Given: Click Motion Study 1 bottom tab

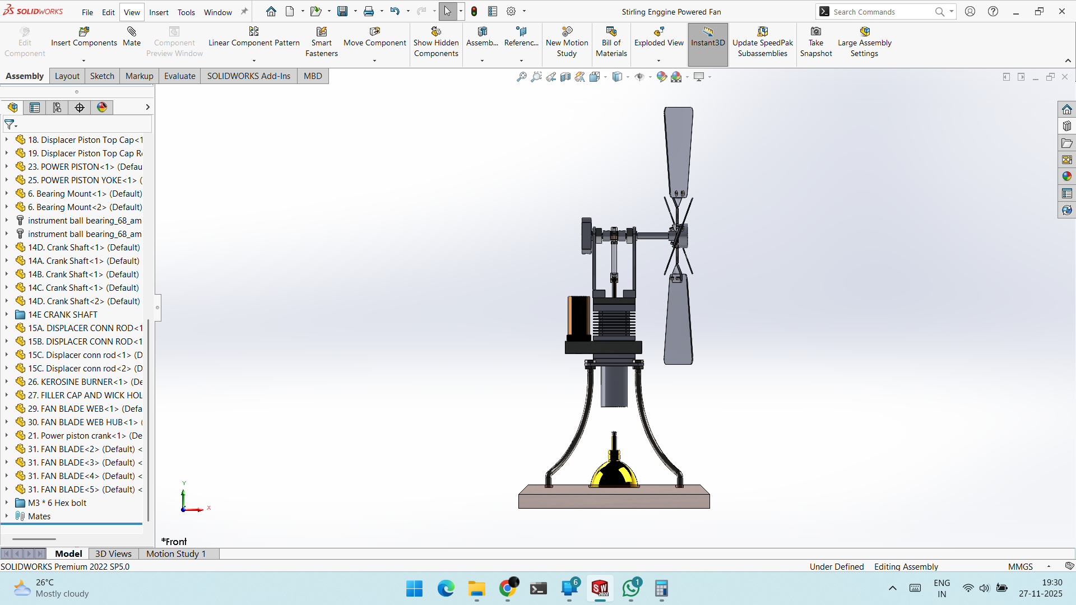Looking at the screenshot, I should (176, 554).
